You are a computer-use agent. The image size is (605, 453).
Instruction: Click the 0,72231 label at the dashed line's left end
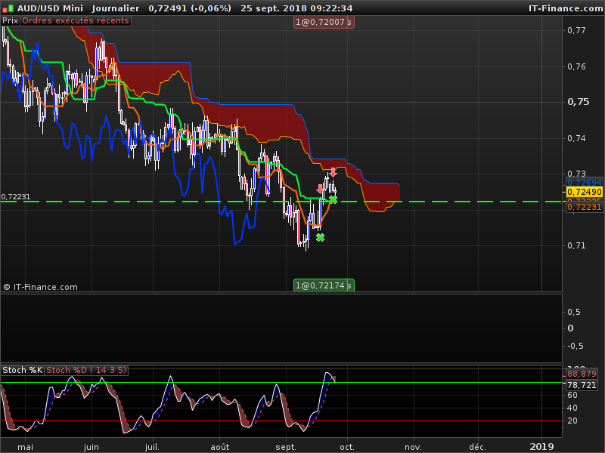16,196
